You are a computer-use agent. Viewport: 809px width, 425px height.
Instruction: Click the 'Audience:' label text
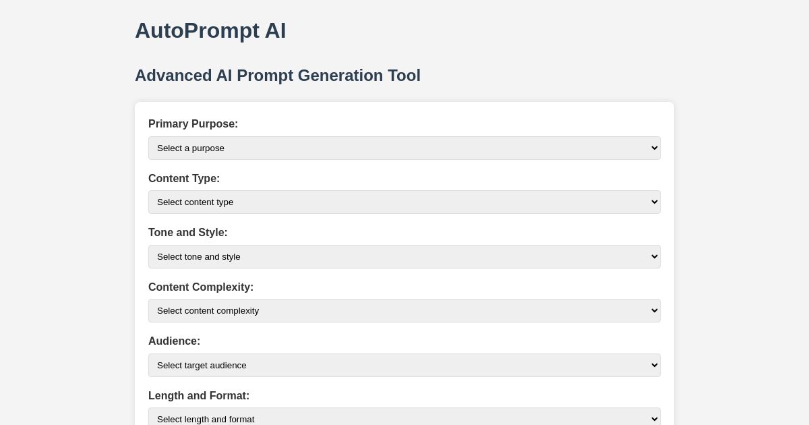[174, 341]
